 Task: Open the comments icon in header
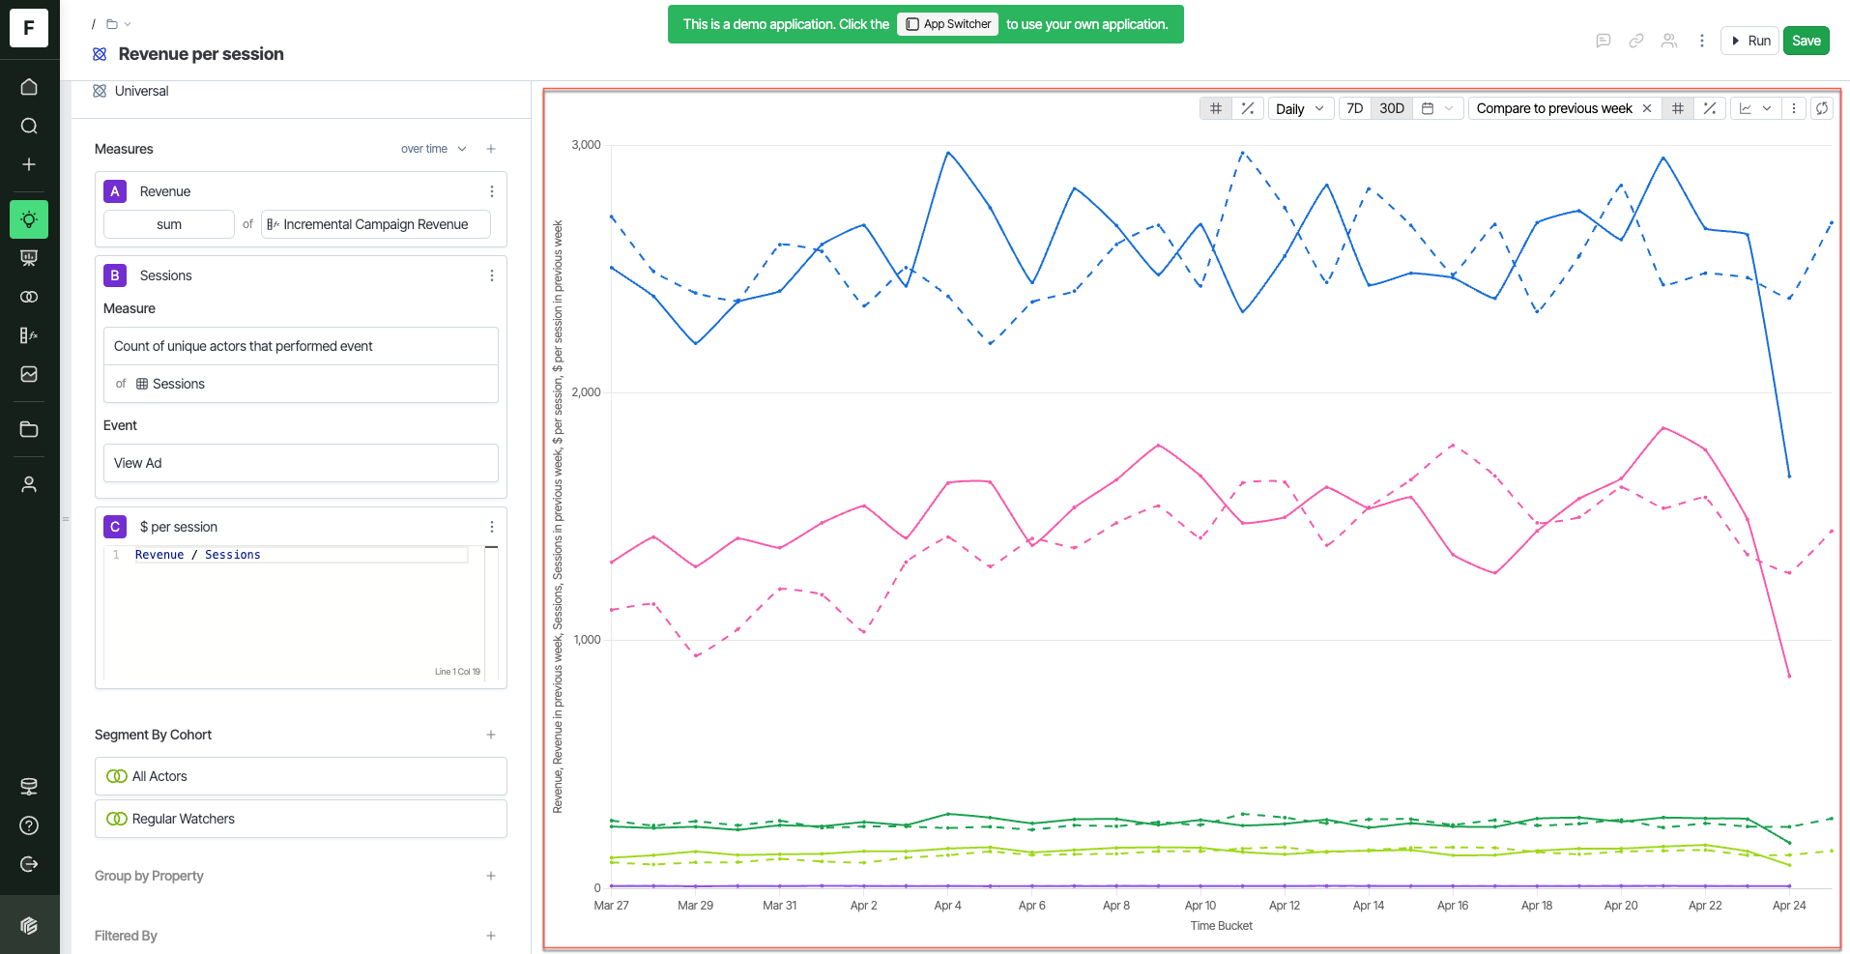[x=1604, y=41]
